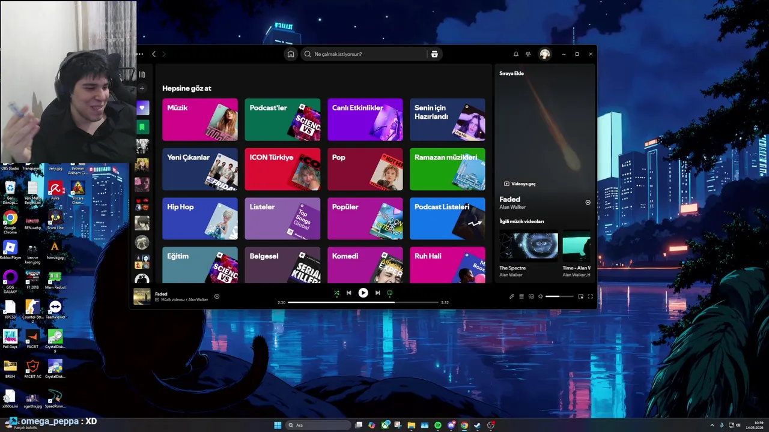The image size is (769, 432).
Task: Open the taskbar clock and date
Action: (x=755, y=425)
